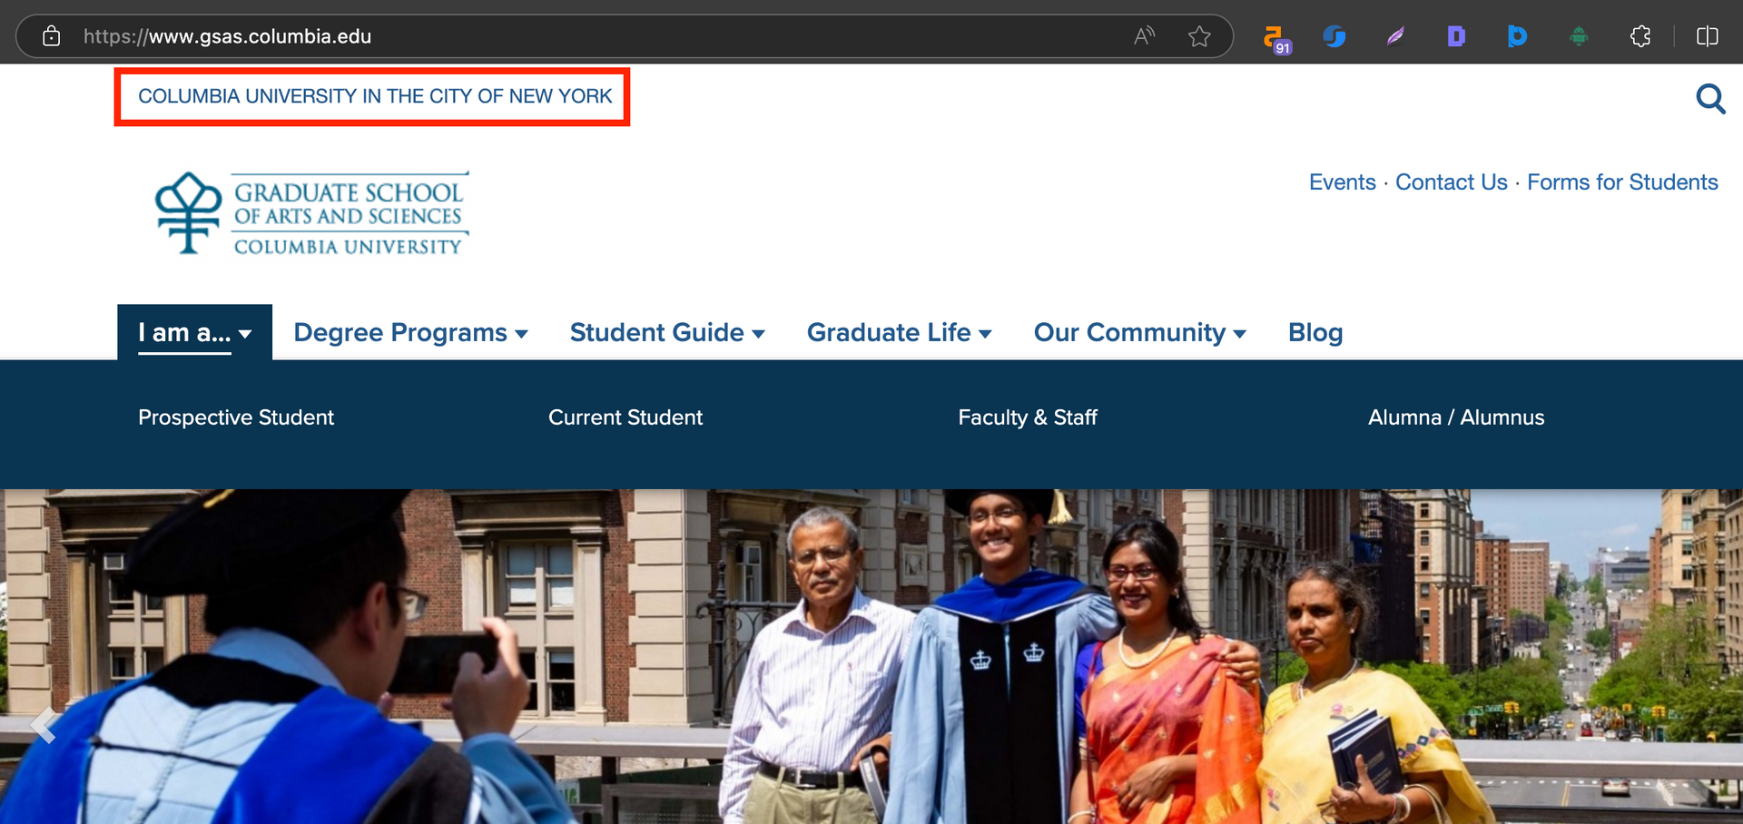Open Columbia University in the City of New York link
The image size is (1743, 824).
tap(375, 96)
